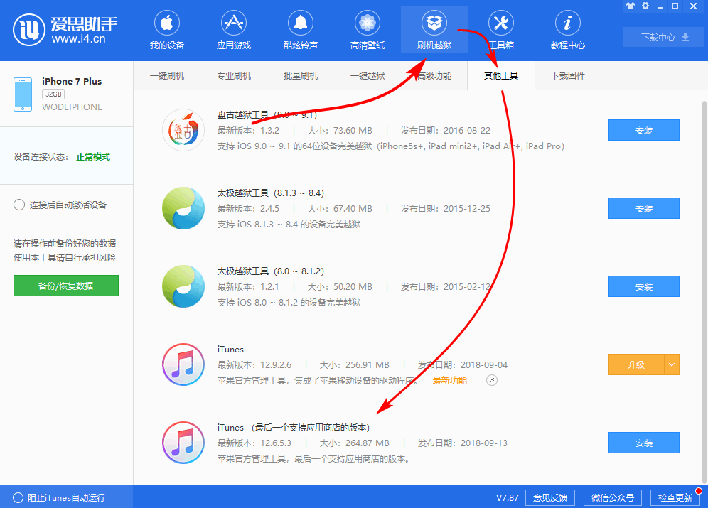Open the 我的设备 (My Device) section
708x508 pixels.
tap(166, 29)
